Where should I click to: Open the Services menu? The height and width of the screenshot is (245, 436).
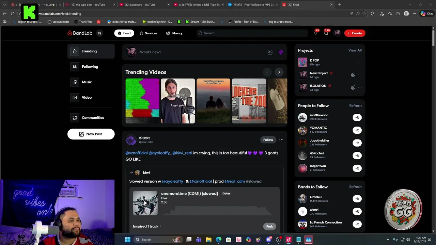148,33
